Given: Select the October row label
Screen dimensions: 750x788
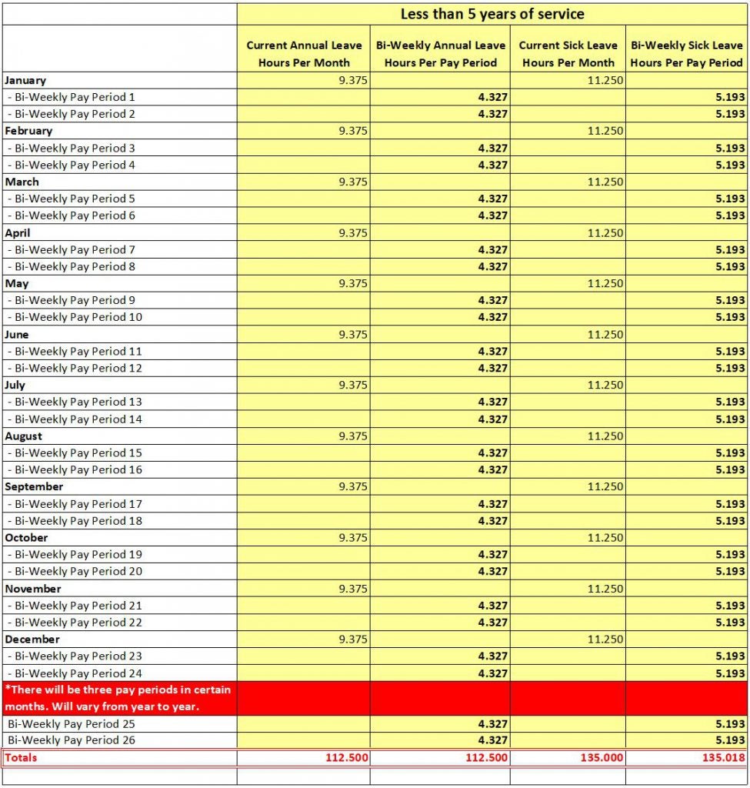Looking at the screenshot, I should (26, 538).
